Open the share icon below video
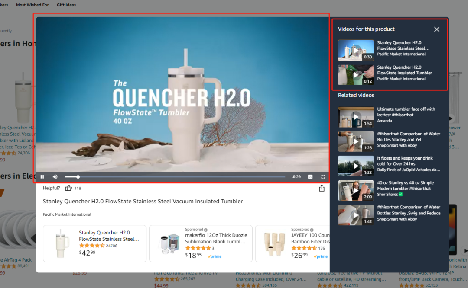 click(x=322, y=188)
